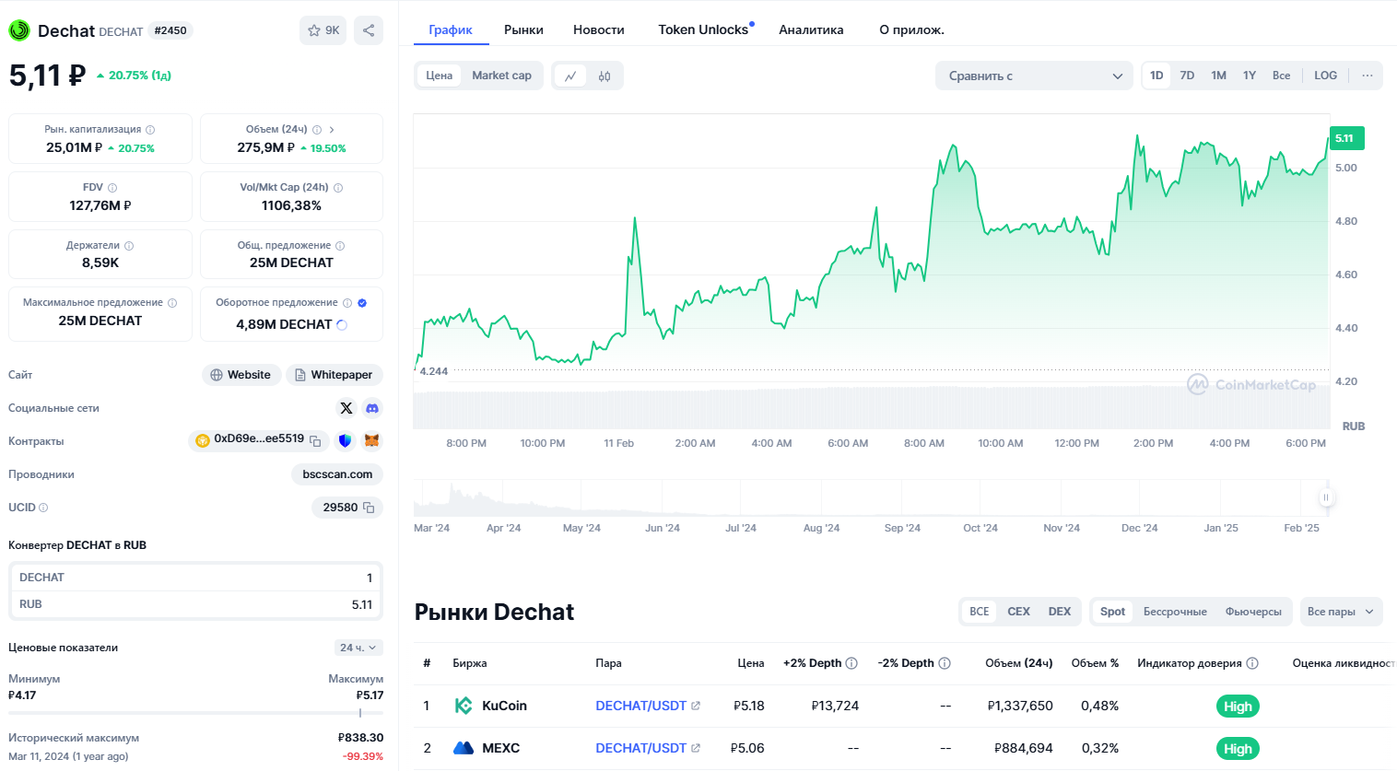Open the График tab
Screen dimensions: 1397x771
click(451, 29)
